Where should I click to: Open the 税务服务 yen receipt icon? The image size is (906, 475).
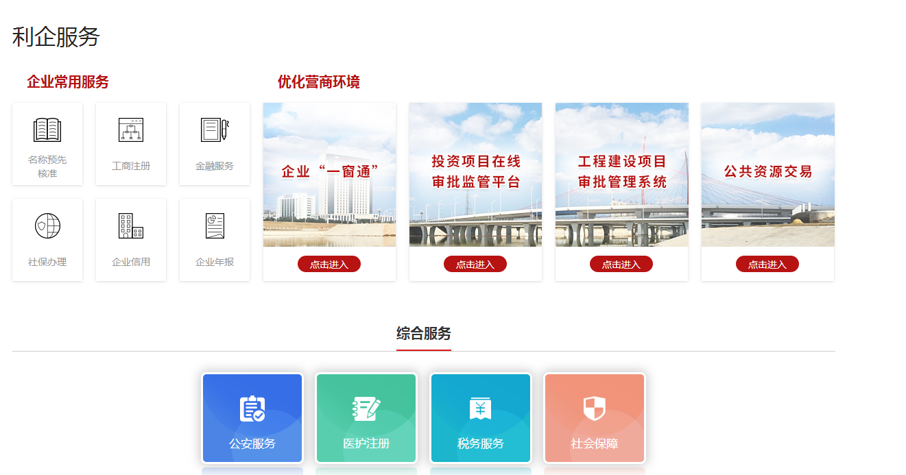[x=481, y=409]
